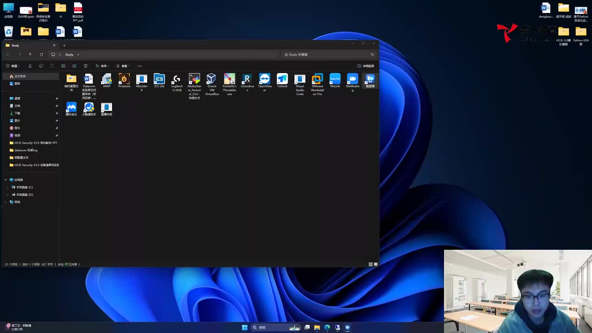This screenshot has width=592, height=333.
Task: Click the Cut icon in Explorer toolbar
Action: point(30,66)
